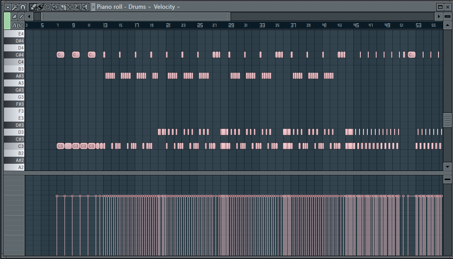
Task: Click the first velocity handle at bar 7
Action: 57,196
